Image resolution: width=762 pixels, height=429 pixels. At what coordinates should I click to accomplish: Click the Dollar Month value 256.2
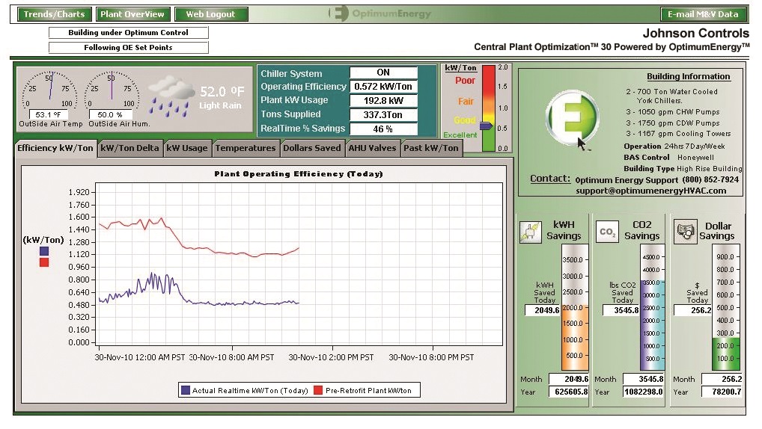coord(722,379)
